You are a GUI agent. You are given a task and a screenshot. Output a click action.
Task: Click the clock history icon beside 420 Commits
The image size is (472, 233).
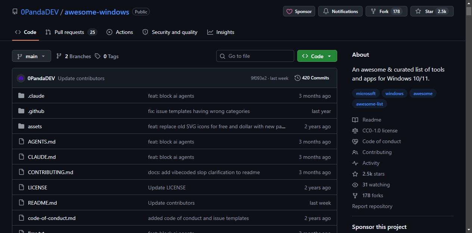298,78
